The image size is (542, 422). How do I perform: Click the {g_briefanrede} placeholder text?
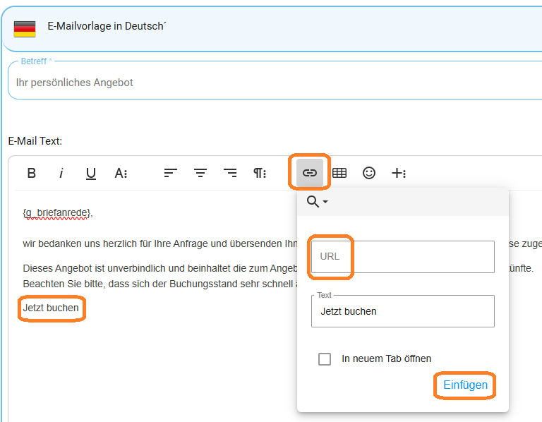57,212
